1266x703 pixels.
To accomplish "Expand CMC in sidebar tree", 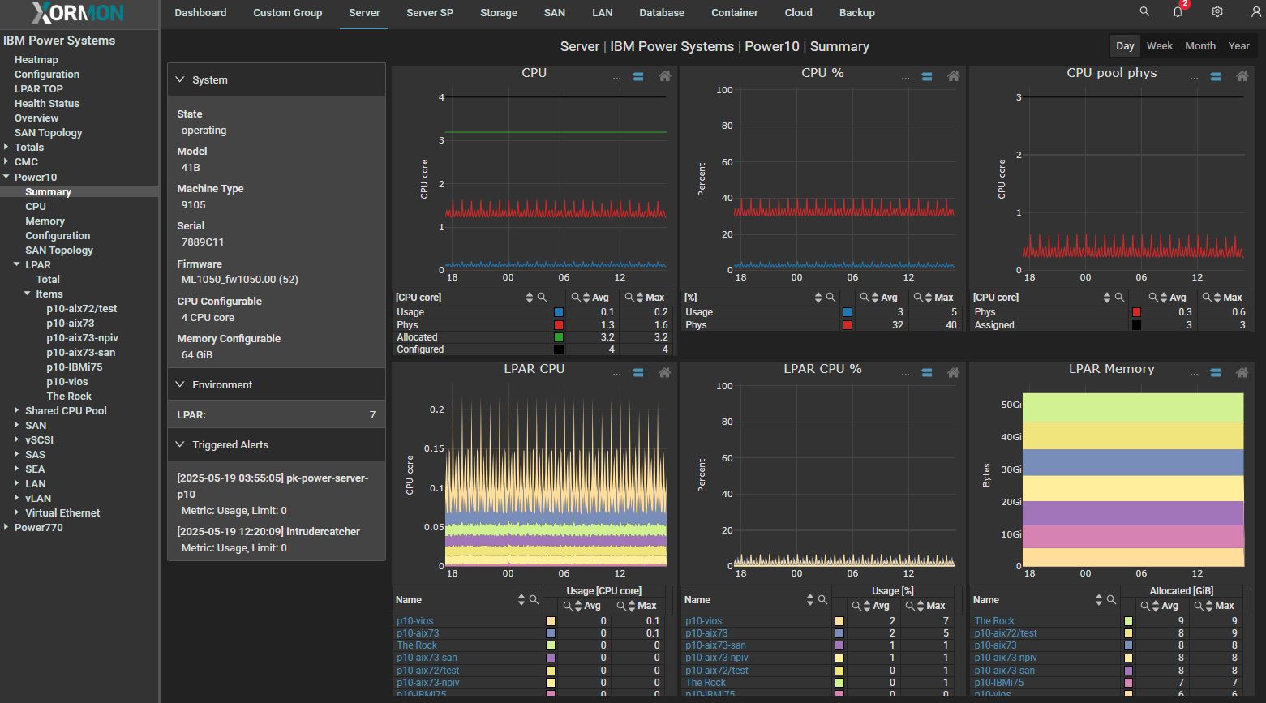I will pyautogui.click(x=6, y=161).
